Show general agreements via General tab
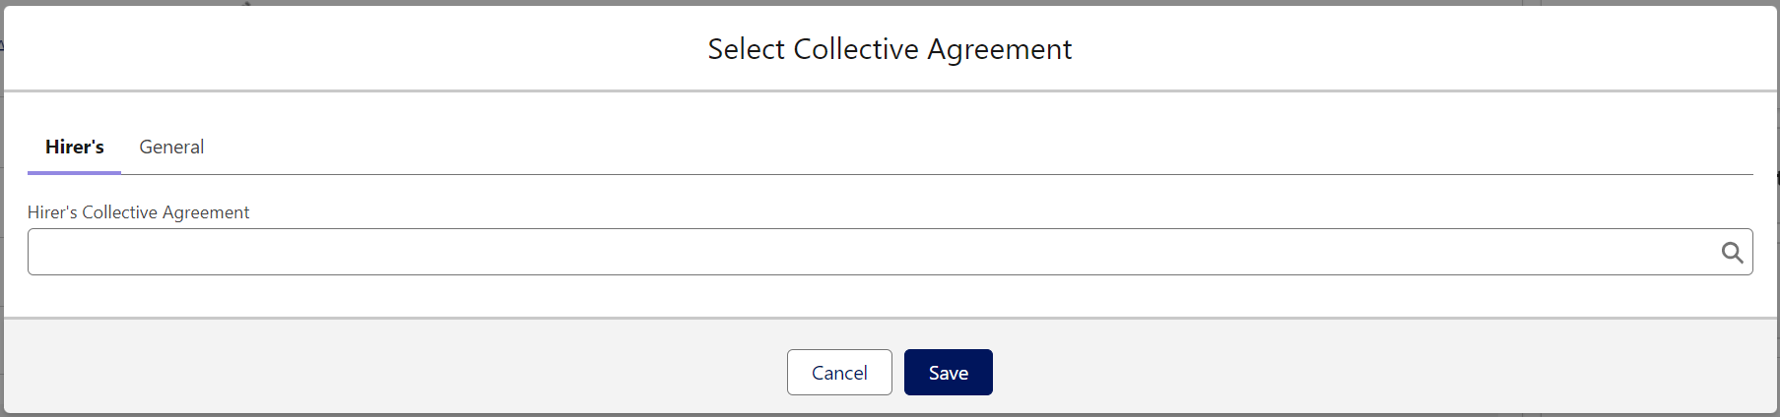Screen dimensions: 1780x417 coord(171,147)
